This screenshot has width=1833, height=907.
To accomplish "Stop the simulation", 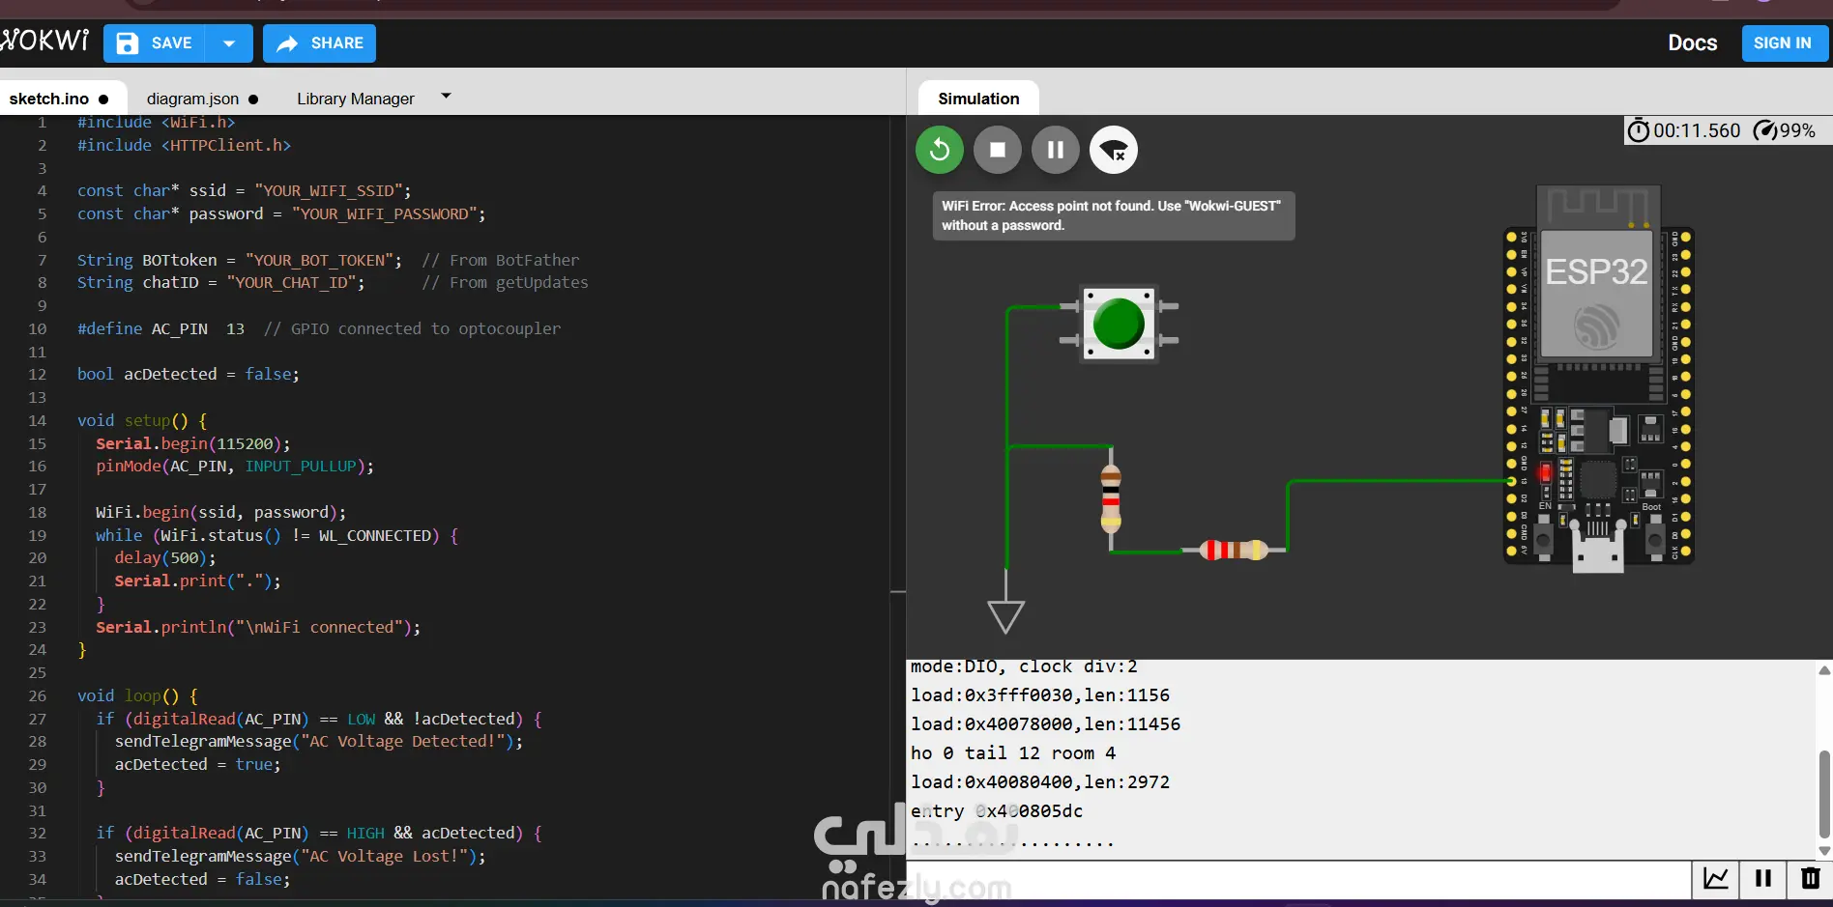I will coord(998,150).
